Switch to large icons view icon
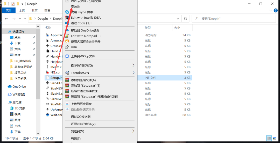This screenshot has height=143, width=280. click(x=275, y=138)
